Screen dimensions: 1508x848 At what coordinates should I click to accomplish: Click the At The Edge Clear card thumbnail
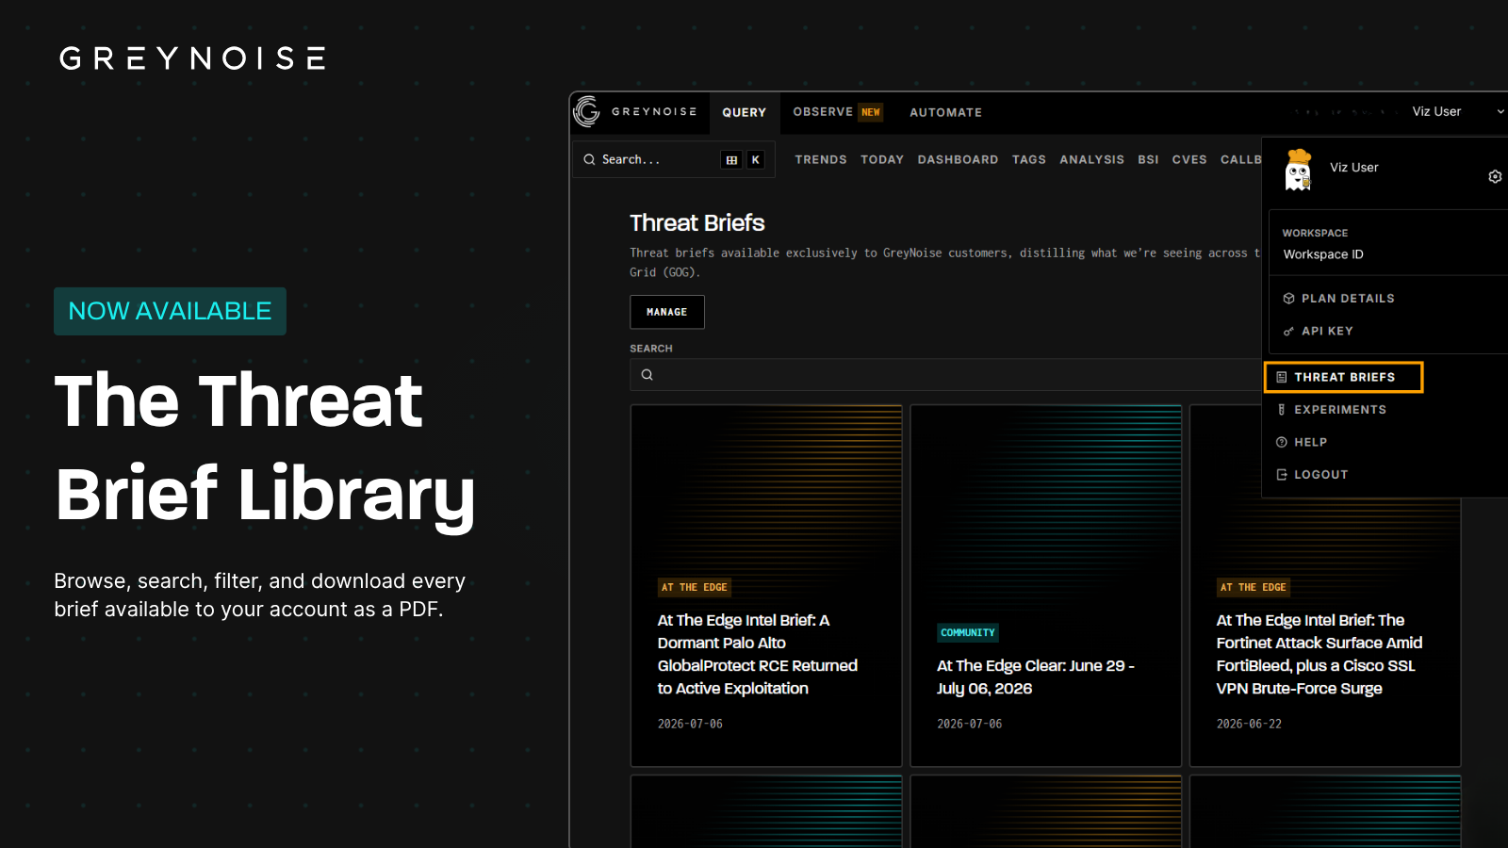(x=1046, y=509)
